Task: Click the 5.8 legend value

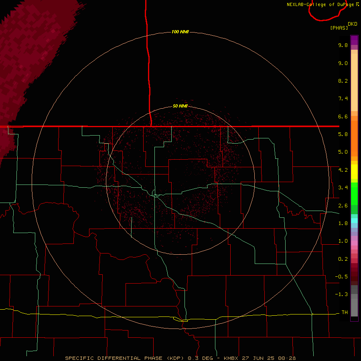Action: pos(343,134)
